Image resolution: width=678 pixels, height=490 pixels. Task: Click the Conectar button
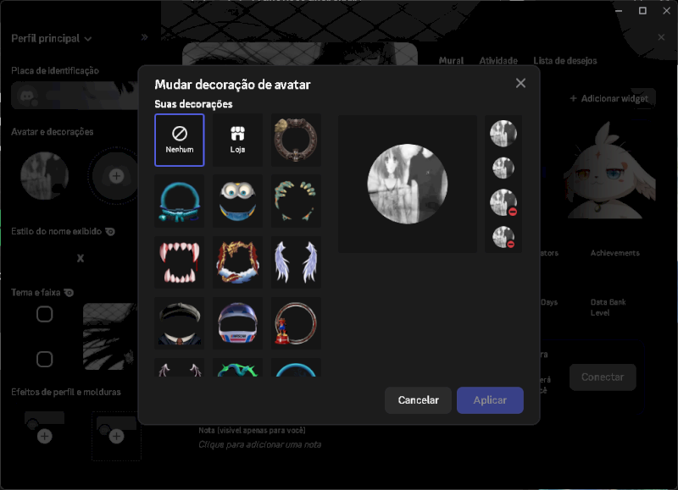[x=603, y=377]
